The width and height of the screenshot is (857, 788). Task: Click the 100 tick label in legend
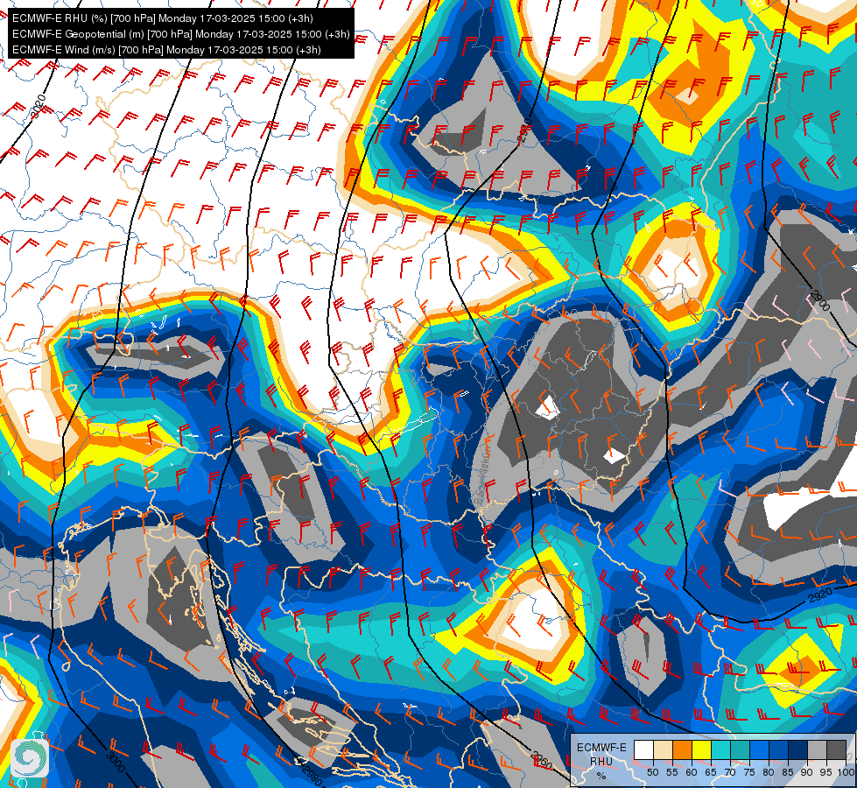846,772
